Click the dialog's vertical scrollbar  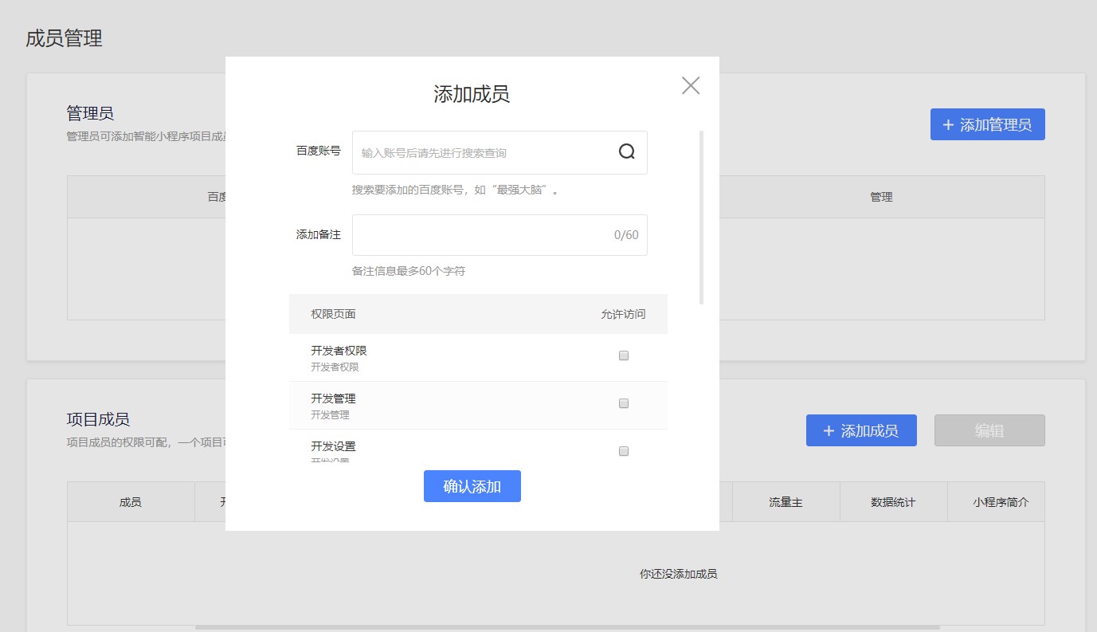coord(702,217)
